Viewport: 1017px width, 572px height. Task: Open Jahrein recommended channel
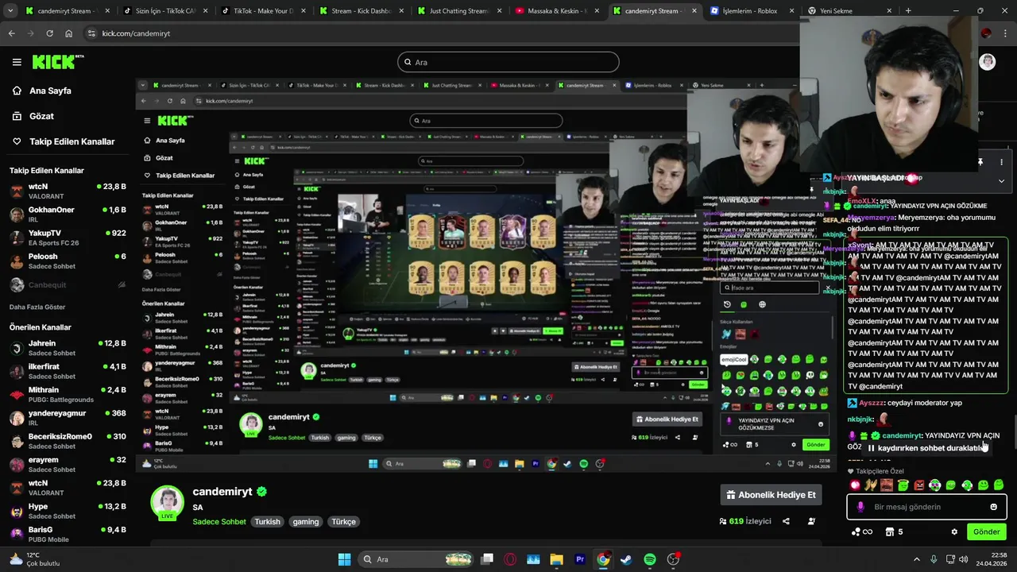coord(68,348)
